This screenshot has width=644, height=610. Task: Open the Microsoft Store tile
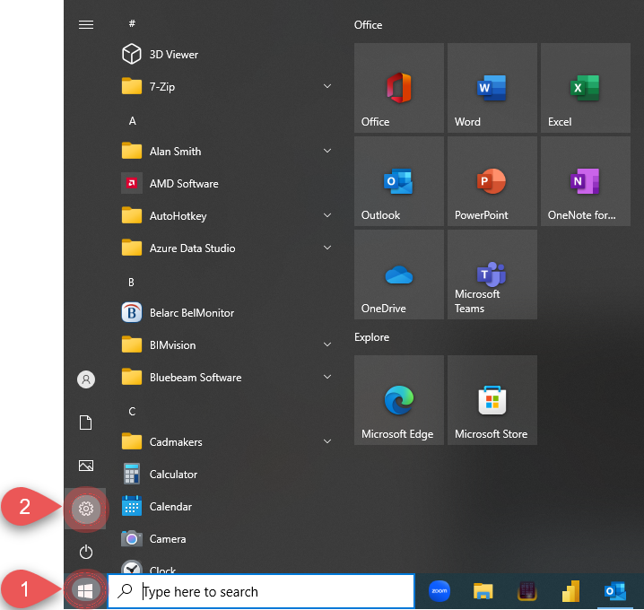click(x=492, y=400)
